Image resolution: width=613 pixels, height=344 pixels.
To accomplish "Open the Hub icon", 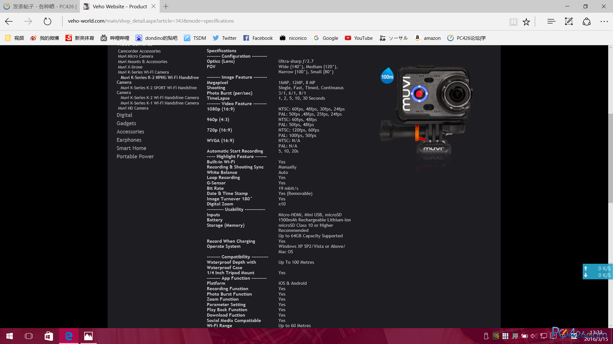I will (551, 21).
